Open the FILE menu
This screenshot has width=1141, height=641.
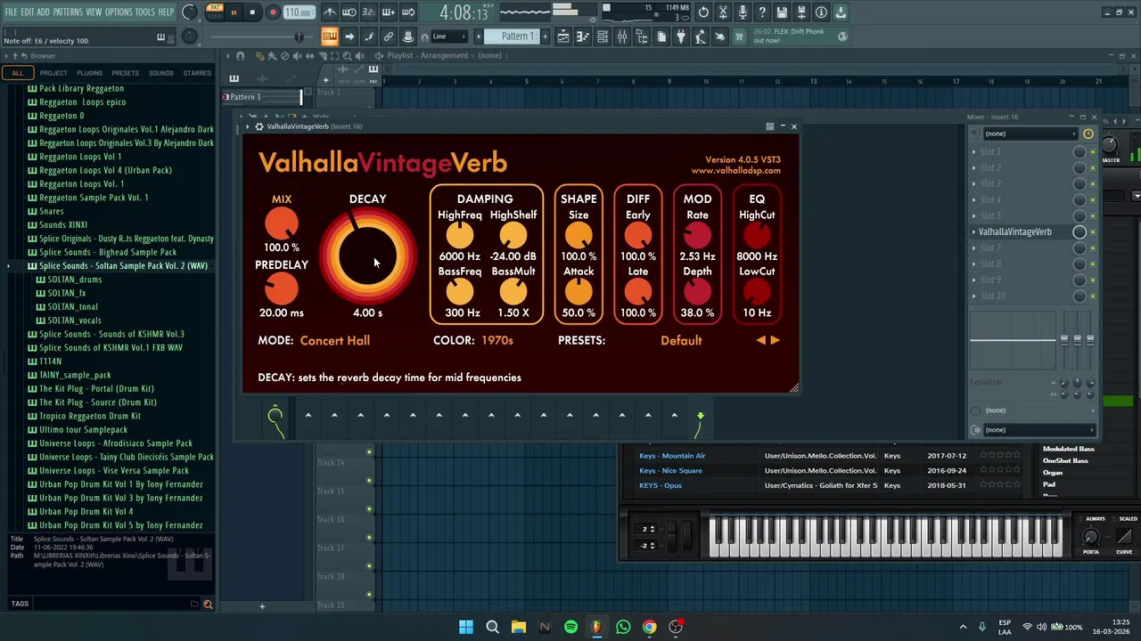(11, 12)
